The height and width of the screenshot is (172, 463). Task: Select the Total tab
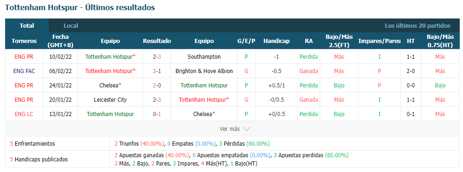(x=27, y=25)
